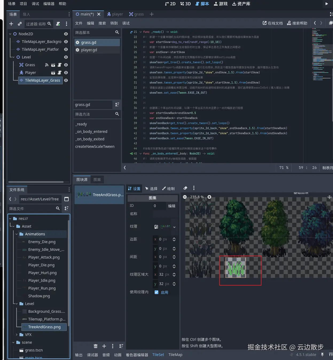Center the atlas view

click(x=330, y=197)
